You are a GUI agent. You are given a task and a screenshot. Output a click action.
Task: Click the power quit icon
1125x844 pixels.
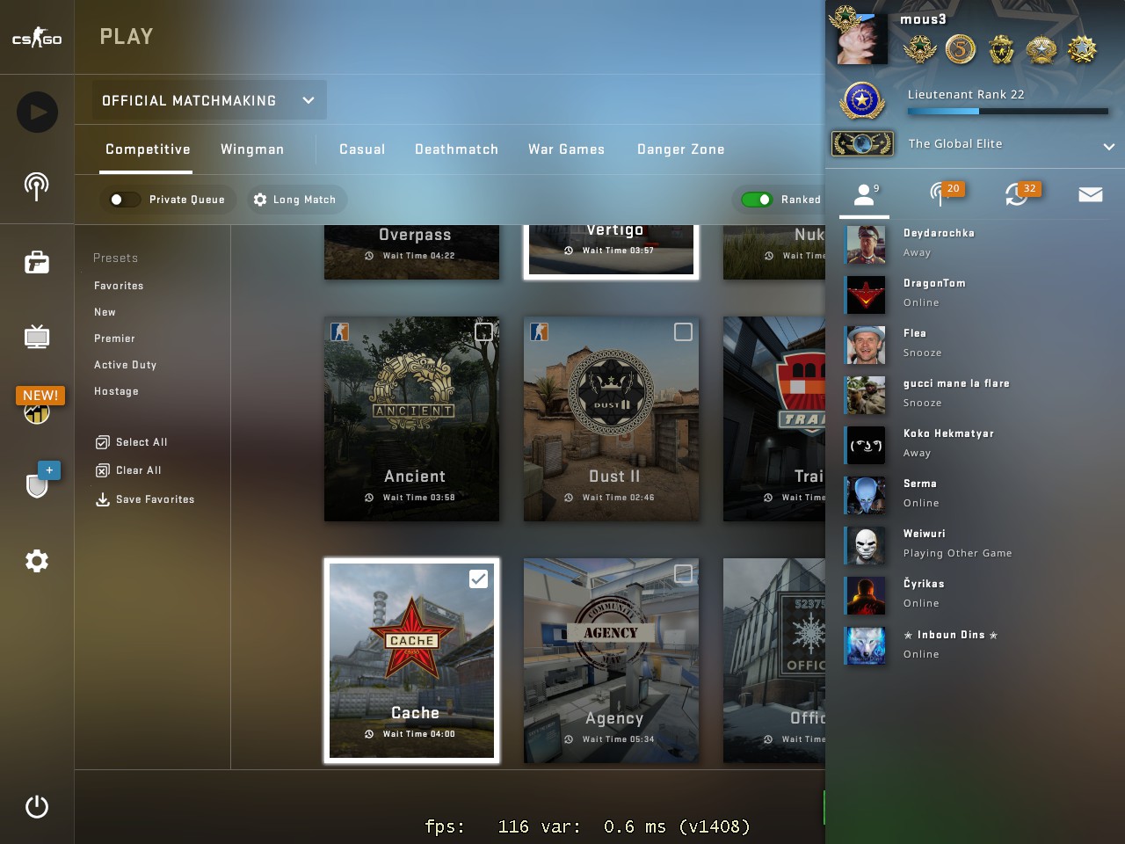click(x=37, y=806)
